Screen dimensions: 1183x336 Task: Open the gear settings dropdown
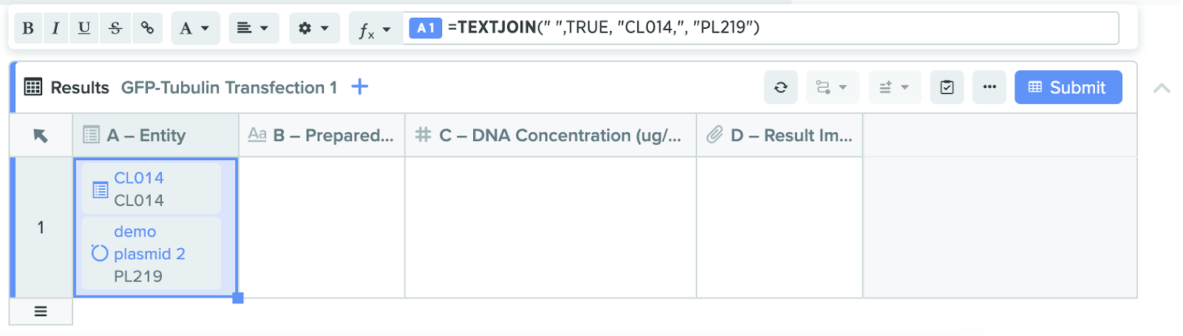(x=313, y=28)
